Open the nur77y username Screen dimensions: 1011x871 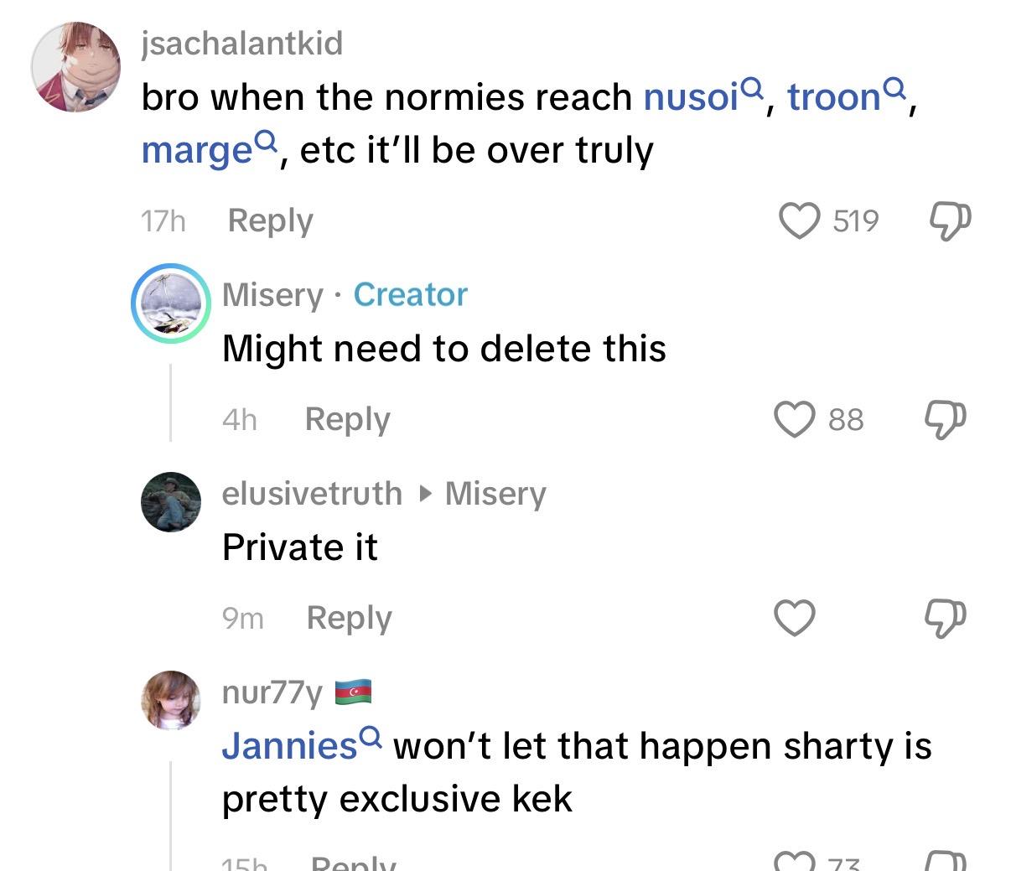(272, 692)
